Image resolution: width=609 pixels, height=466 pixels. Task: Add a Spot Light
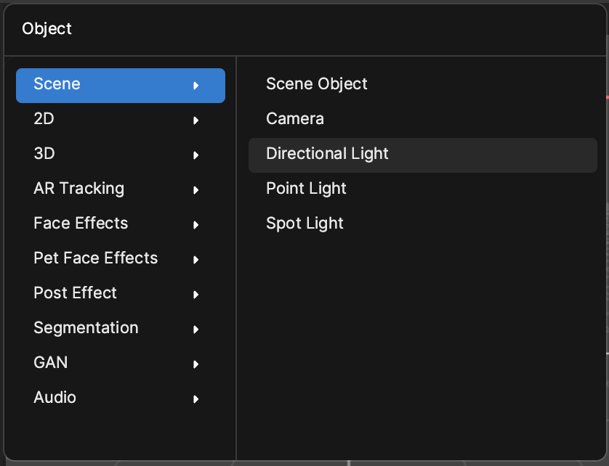422,225
